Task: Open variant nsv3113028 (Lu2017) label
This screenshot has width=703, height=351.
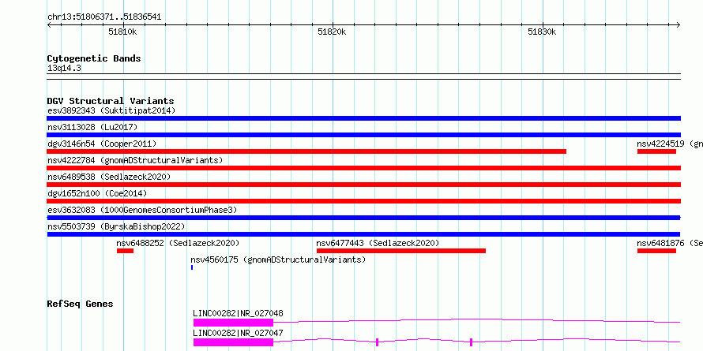Action: [92, 127]
